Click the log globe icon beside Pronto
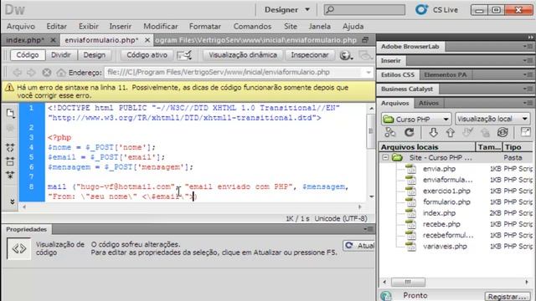Image resolution: width=536 pixels, height=301 pixels. 386,295
